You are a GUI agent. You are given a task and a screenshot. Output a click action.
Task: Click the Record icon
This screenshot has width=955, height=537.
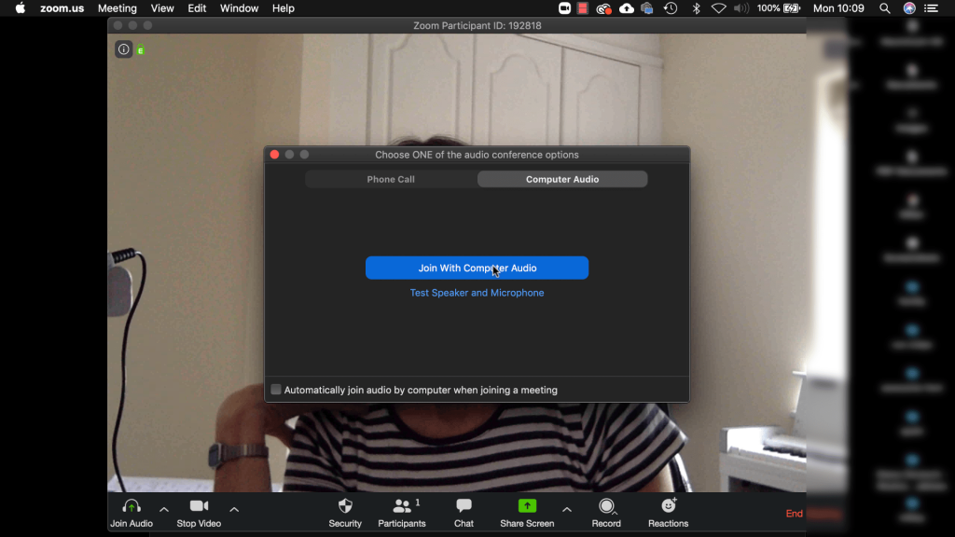coord(606,506)
